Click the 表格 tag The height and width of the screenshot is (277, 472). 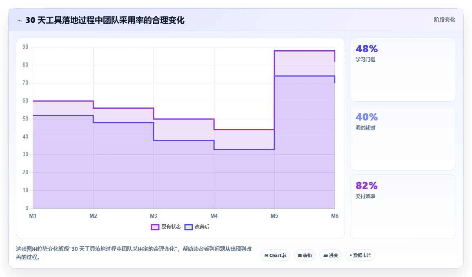[x=305, y=255]
